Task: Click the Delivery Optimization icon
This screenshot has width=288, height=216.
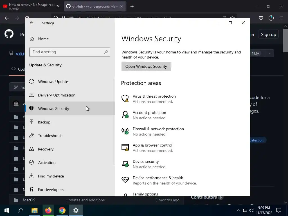Action: click(31, 95)
